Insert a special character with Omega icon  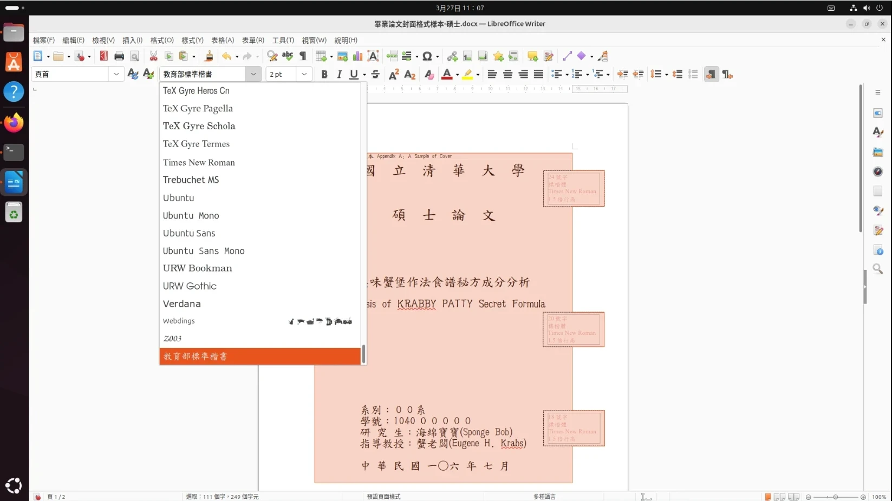tap(427, 56)
